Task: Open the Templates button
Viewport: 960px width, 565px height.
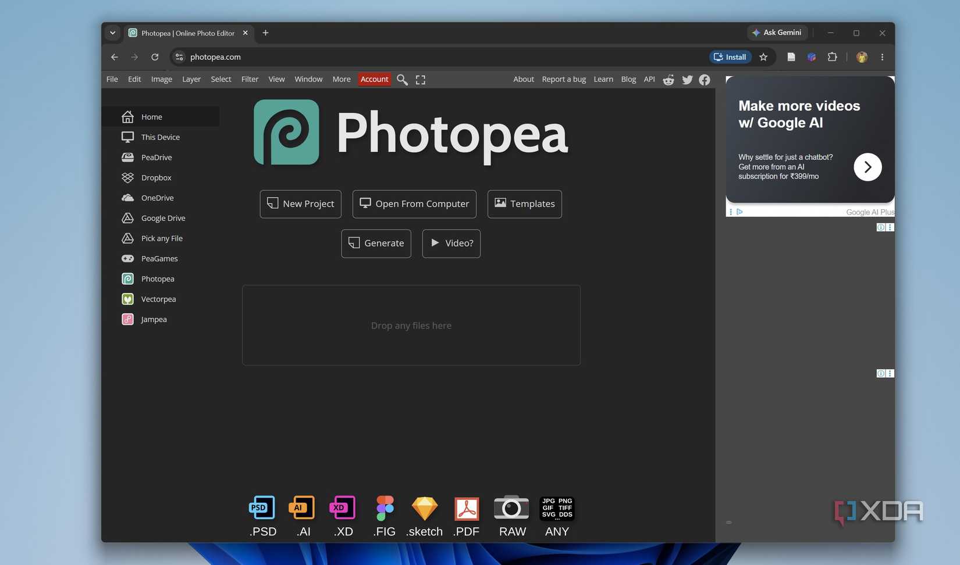Action: (x=525, y=204)
